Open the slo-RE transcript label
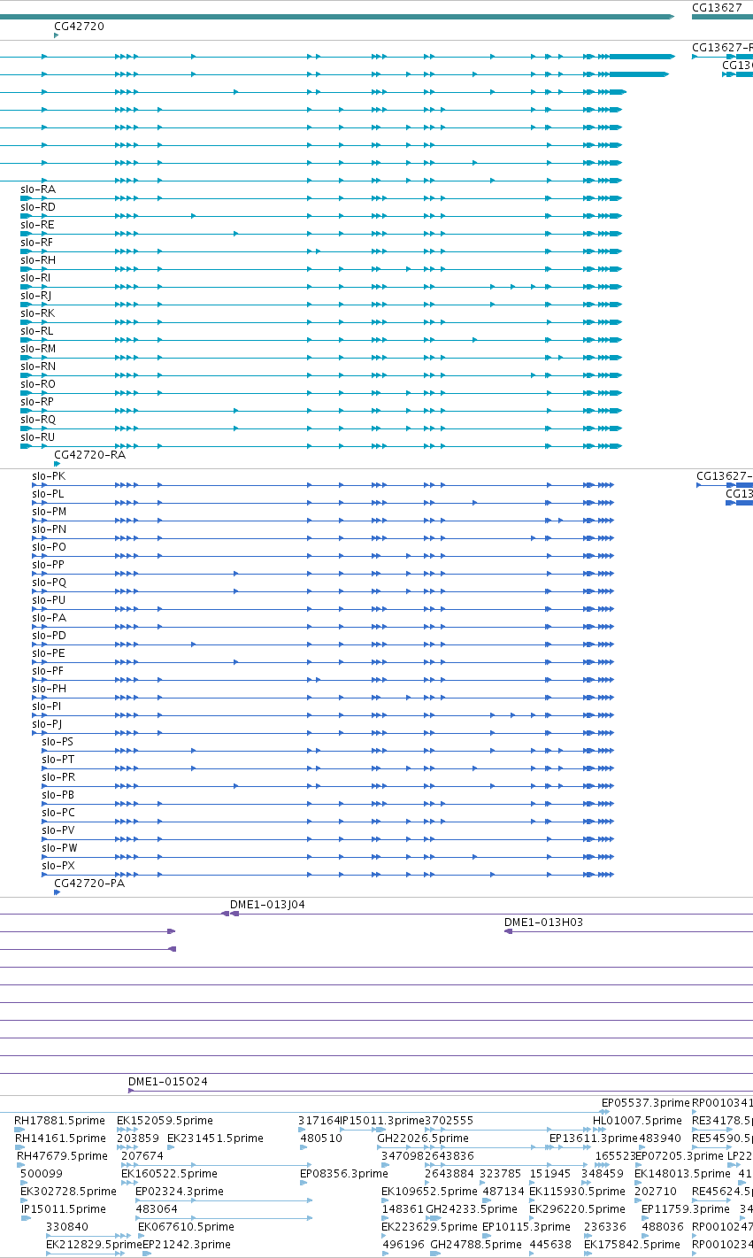 (37, 225)
